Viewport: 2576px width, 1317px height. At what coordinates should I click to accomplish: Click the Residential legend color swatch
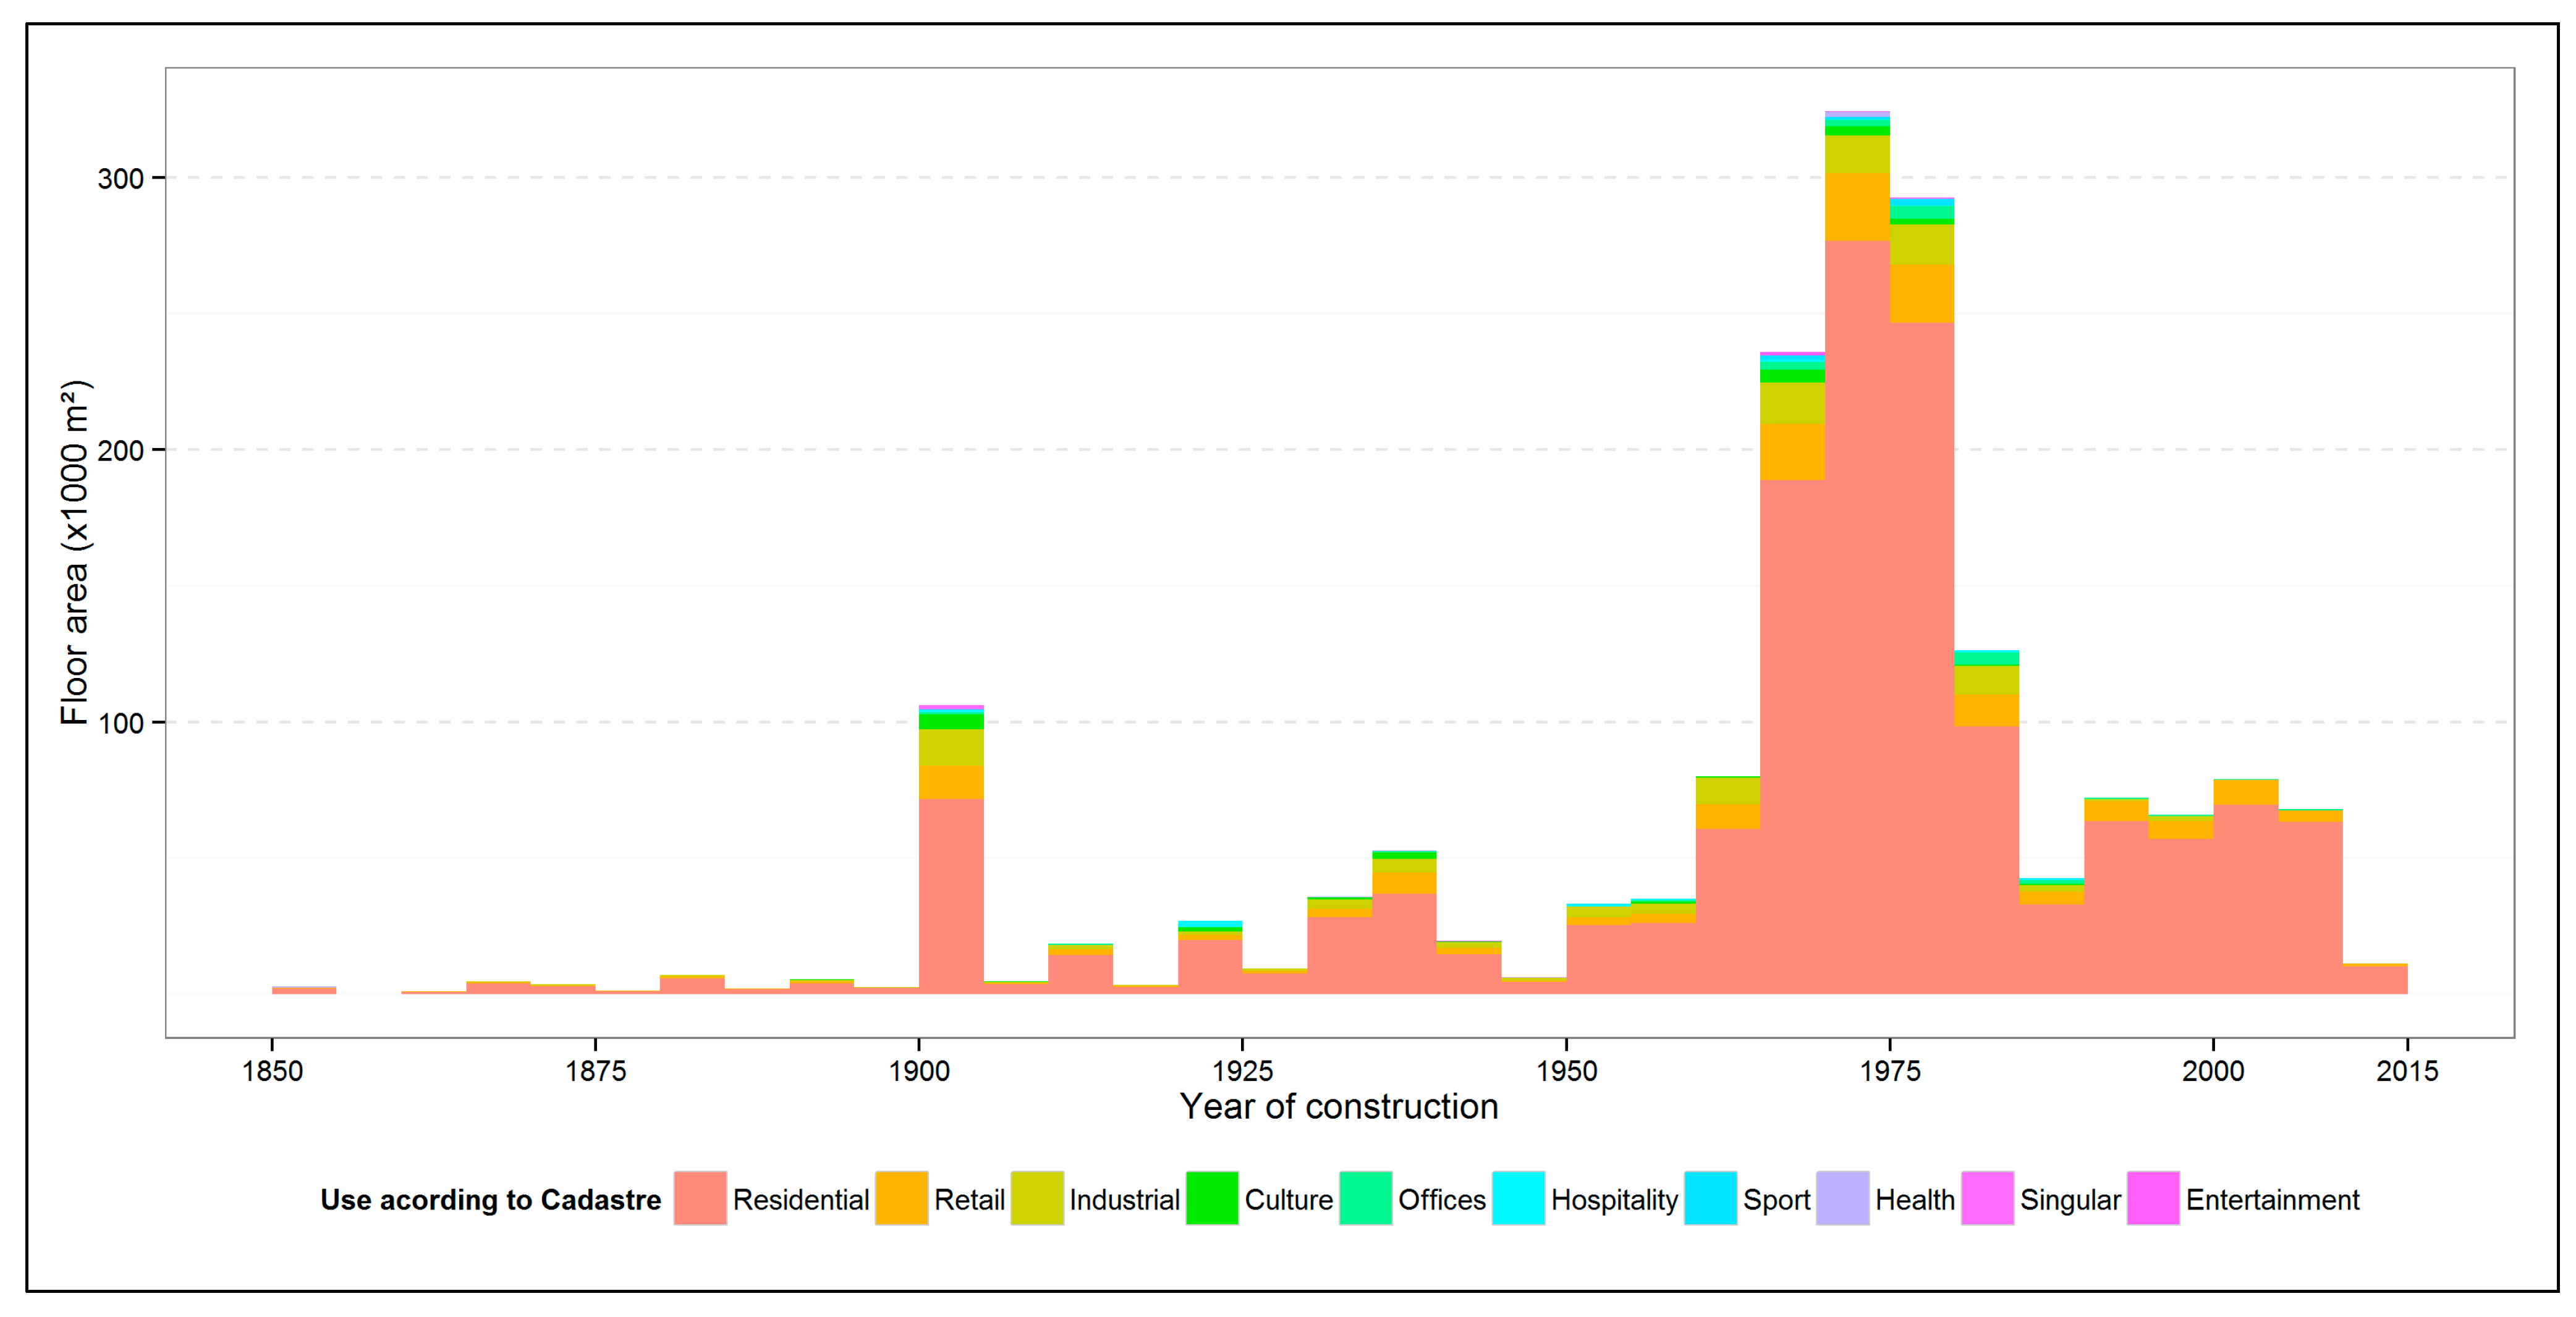coord(700,1198)
